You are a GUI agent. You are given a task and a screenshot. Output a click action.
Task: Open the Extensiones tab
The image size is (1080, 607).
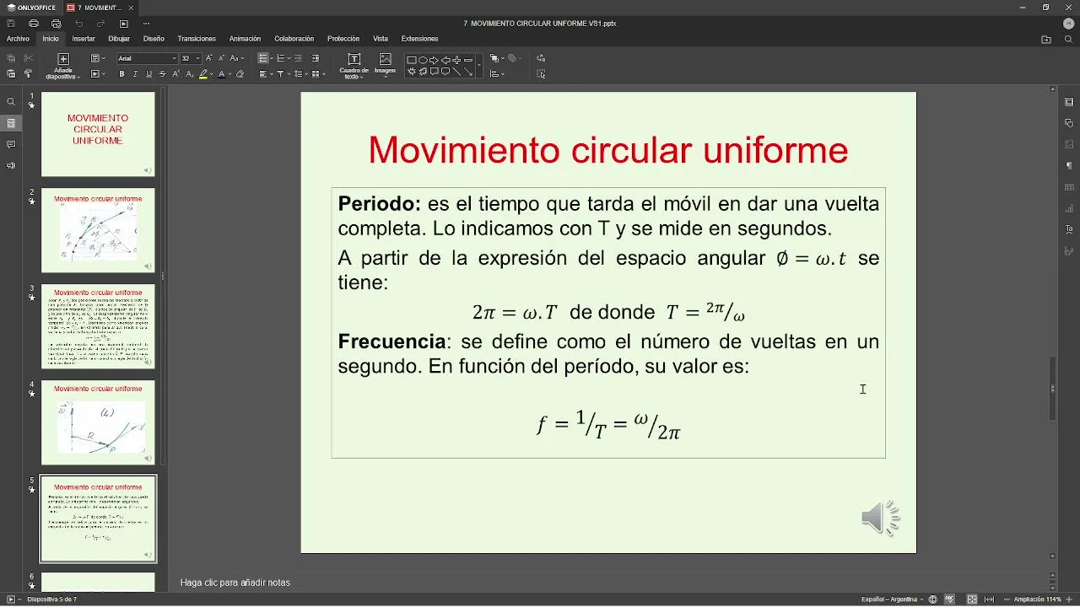(419, 39)
